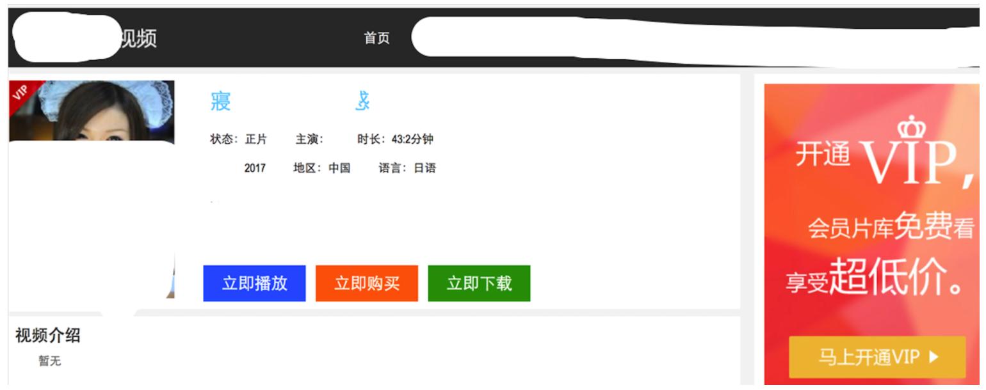Image resolution: width=986 pixels, height=390 pixels.
Task: Open the 首页 navigation item
Action: (377, 37)
